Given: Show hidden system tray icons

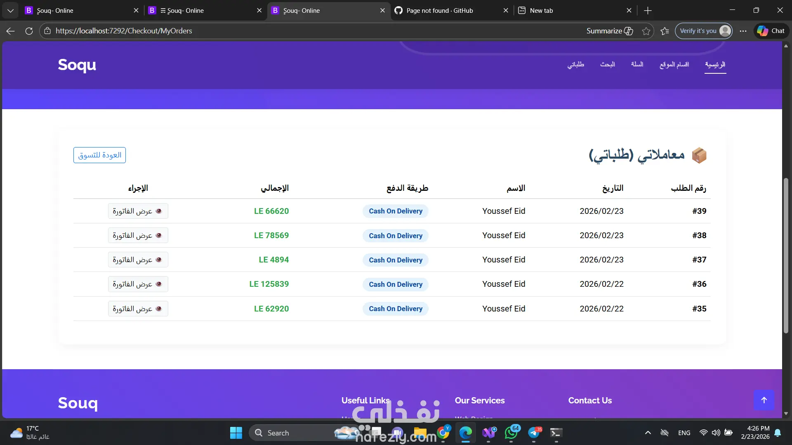Looking at the screenshot, I should tap(648, 433).
